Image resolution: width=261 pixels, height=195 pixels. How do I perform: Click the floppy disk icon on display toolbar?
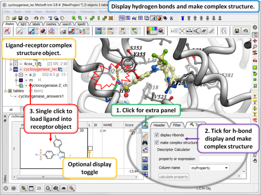(x=237, y=31)
